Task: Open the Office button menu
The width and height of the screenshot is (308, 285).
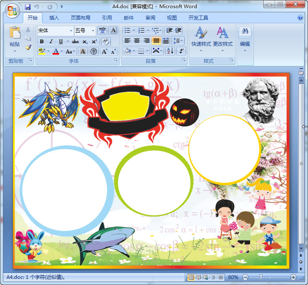Action: point(12,11)
